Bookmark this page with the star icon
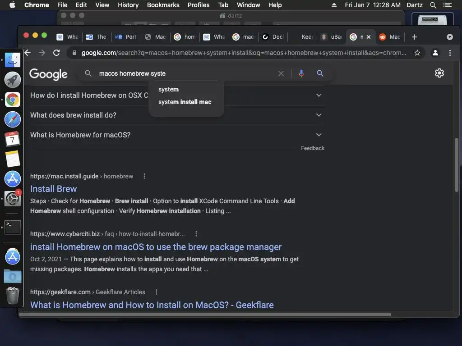 point(417,53)
